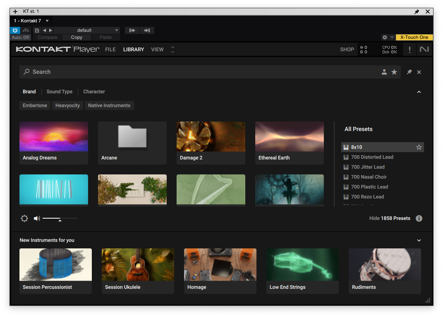Open the Arcane folder tile
Screen dimensions: 443x317
coord(132,143)
